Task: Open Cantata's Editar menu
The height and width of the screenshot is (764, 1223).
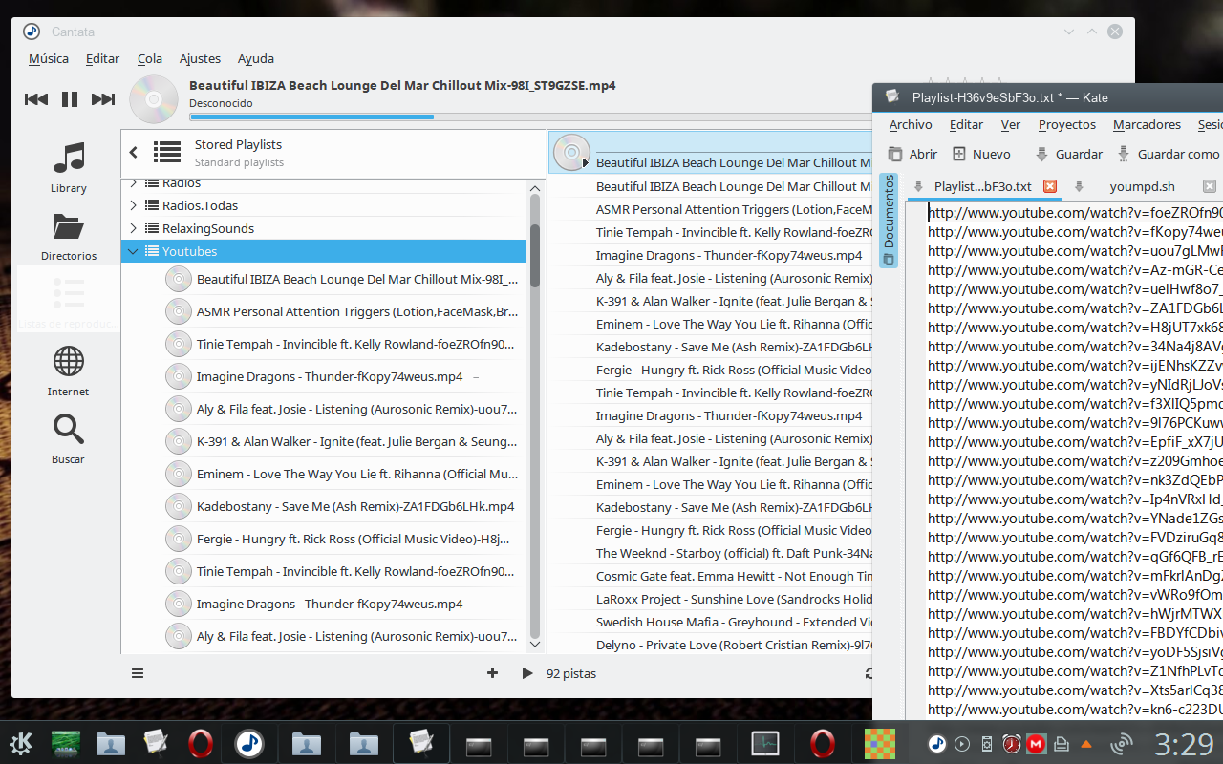Action: point(103,58)
